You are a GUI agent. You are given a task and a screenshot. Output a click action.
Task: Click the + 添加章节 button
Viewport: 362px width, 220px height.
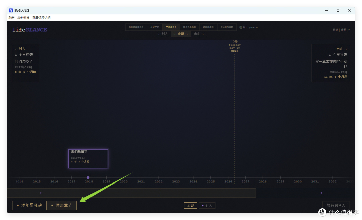tap(62, 205)
